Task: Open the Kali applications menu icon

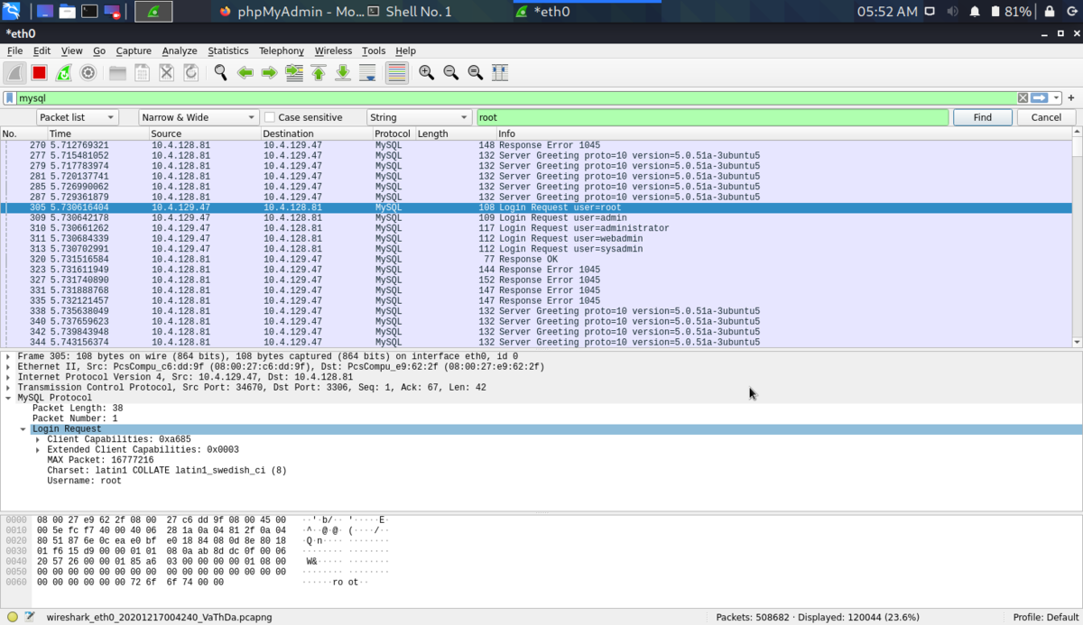Action: coord(12,12)
